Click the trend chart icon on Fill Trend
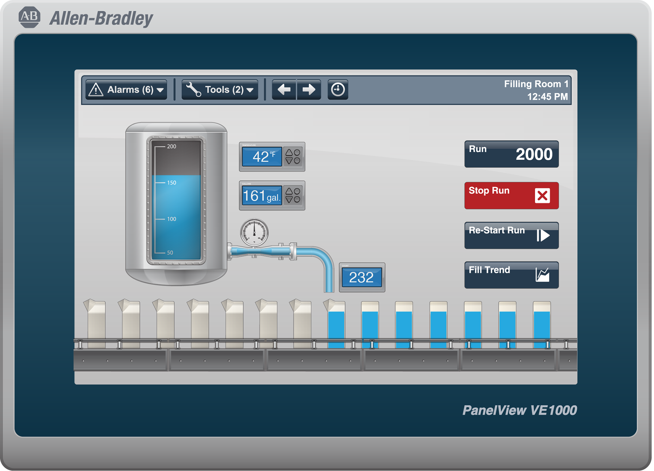 coord(543,275)
